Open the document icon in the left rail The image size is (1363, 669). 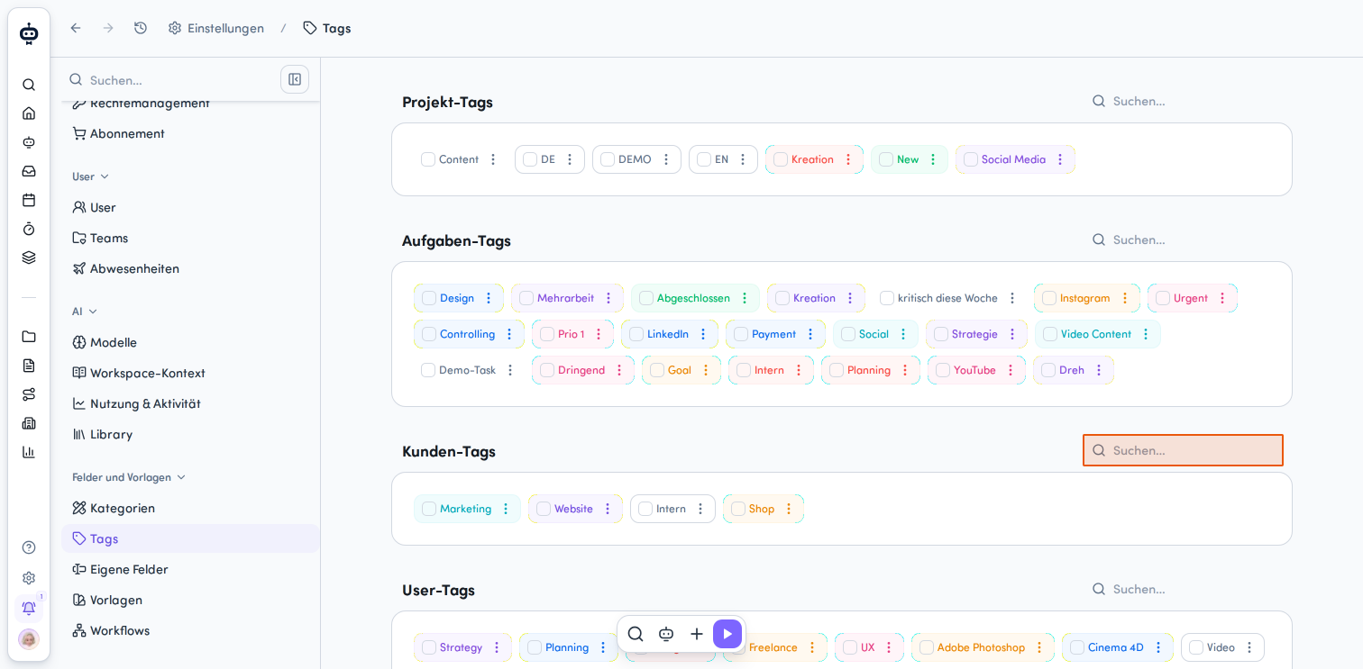point(29,366)
